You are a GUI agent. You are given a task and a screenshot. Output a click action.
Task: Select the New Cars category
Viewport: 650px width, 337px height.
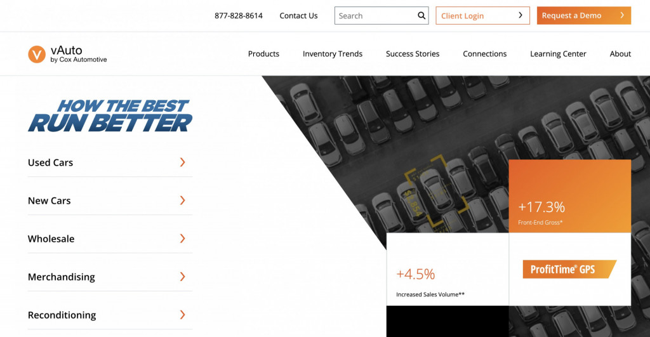point(110,201)
